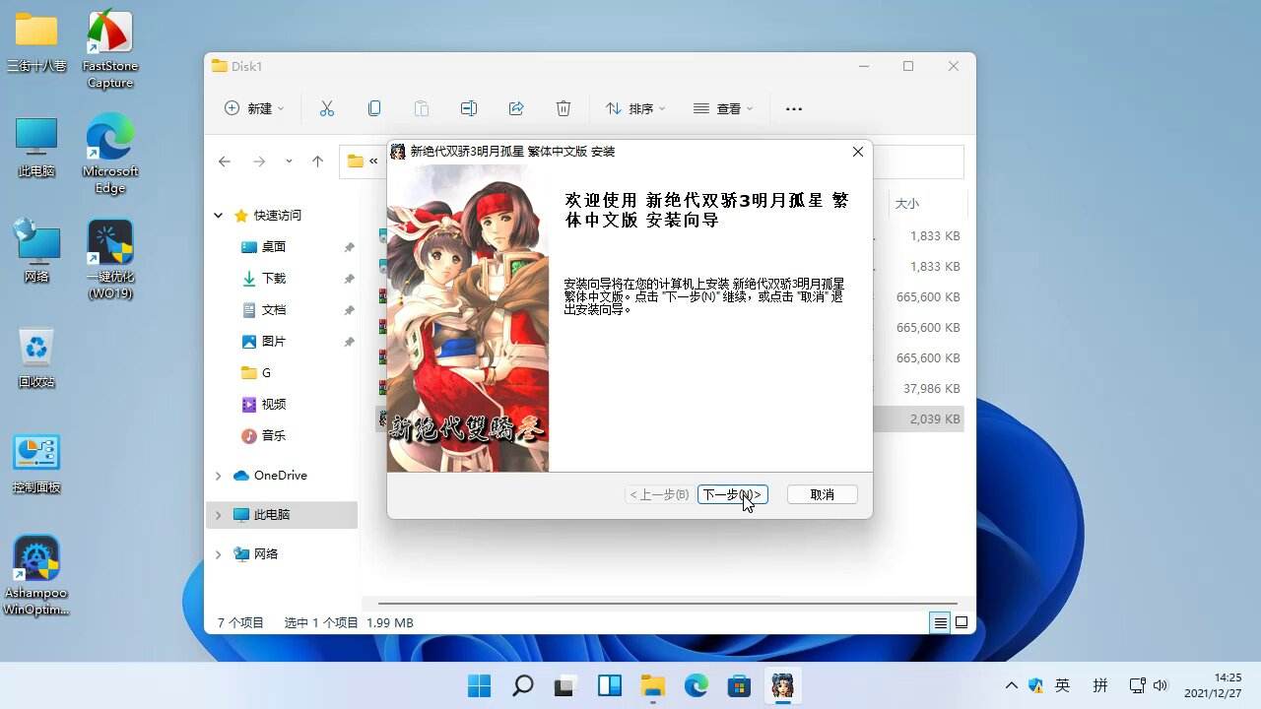Viewport: 1261px width, 709px height.
Task: Open the View (查看) dropdown
Action: coord(723,108)
